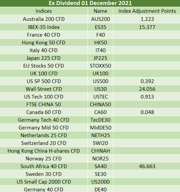This screenshot has width=180, height=192.
Task: Select the Australia 200 CFD cell
Action: click(44, 19)
